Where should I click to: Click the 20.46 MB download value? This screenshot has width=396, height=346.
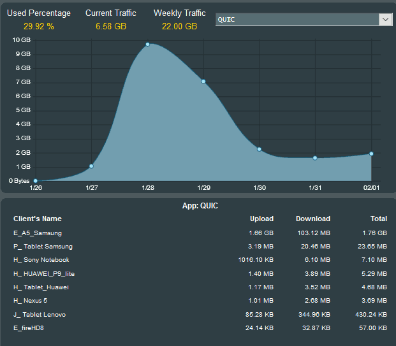pyautogui.click(x=316, y=247)
